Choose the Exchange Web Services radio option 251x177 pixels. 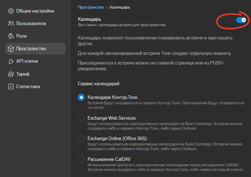[x=81, y=118]
